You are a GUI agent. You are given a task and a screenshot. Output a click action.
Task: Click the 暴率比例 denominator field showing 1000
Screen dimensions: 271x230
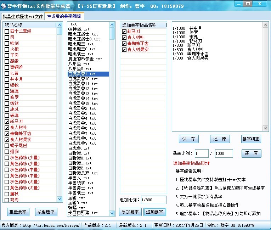pos(224,153)
